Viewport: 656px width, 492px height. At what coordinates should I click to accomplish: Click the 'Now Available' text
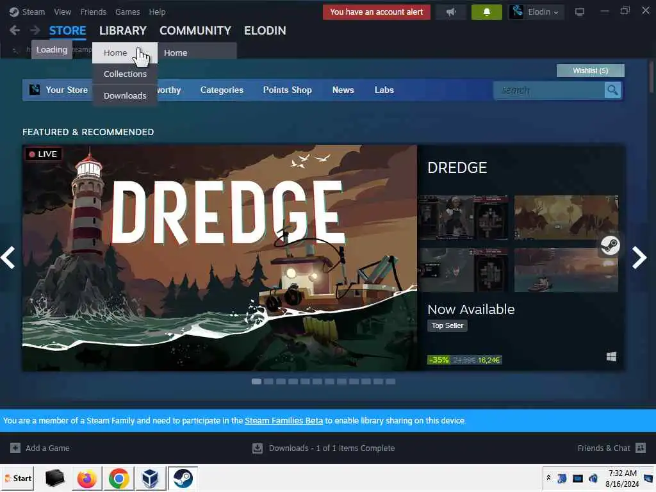[x=471, y=309]
